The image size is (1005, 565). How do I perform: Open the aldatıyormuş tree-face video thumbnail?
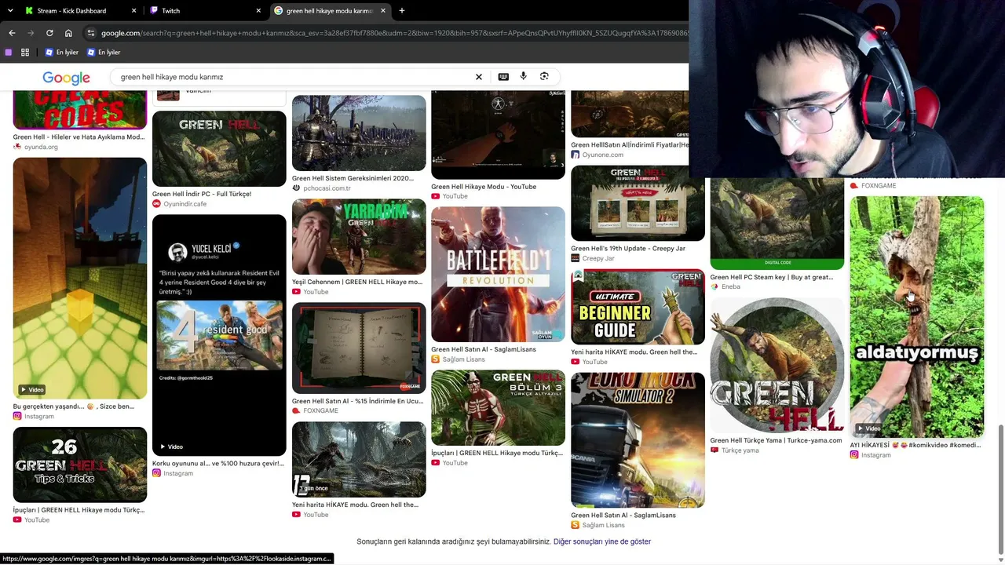(x=917, y=316)
